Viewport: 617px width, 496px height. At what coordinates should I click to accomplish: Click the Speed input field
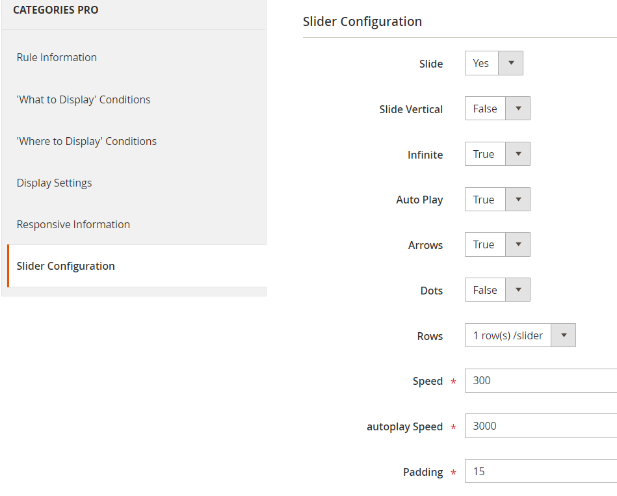tap(540, 381)
